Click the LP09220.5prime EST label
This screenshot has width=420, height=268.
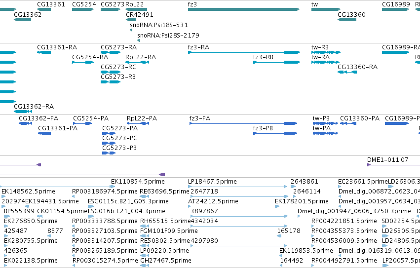(164, 251)
